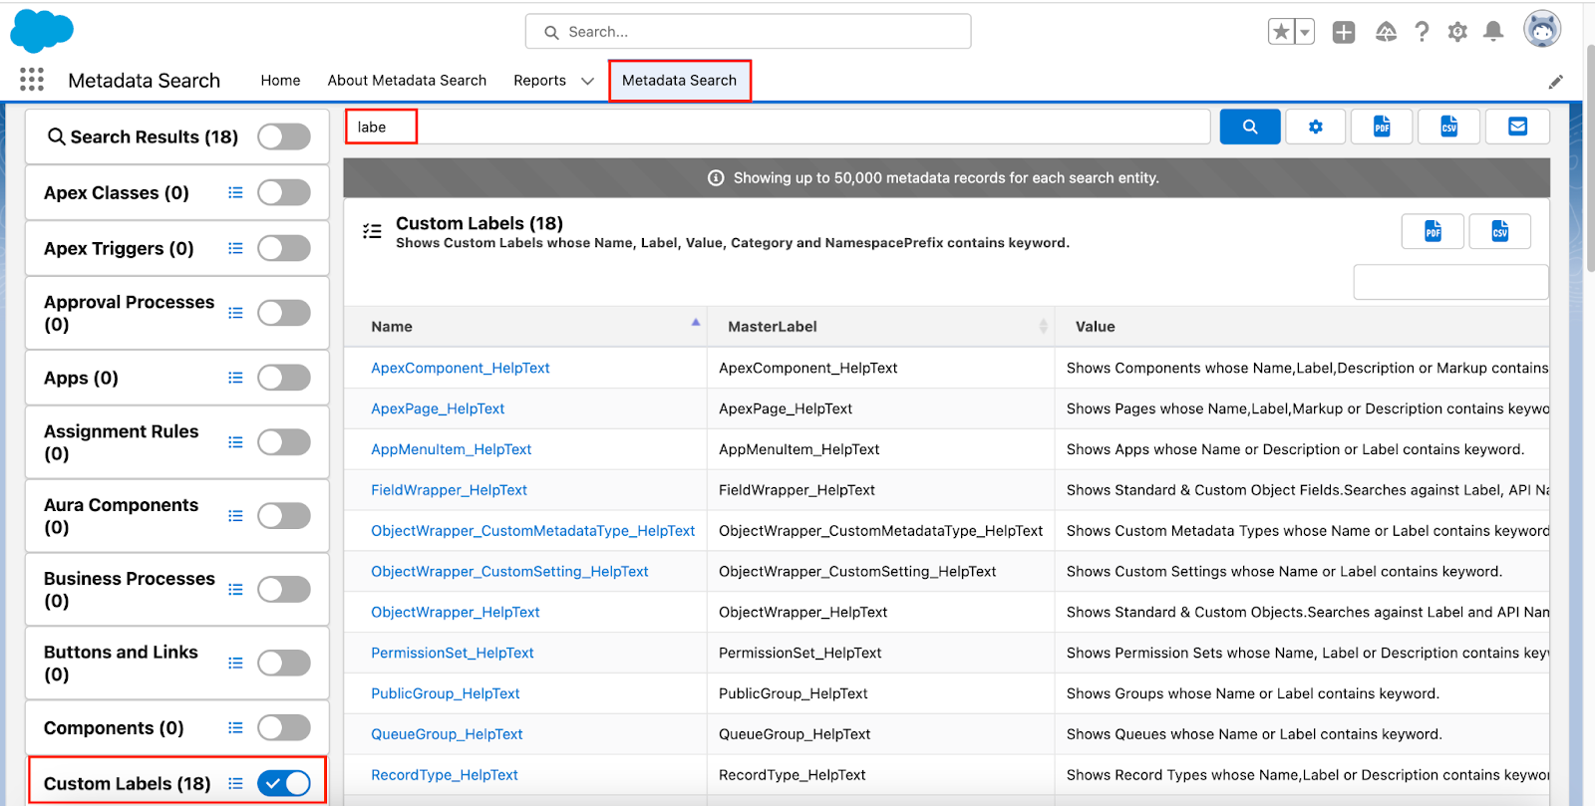Open the Reports tab
This screenshot has width=1595, height=806.
tap(539, 81)
